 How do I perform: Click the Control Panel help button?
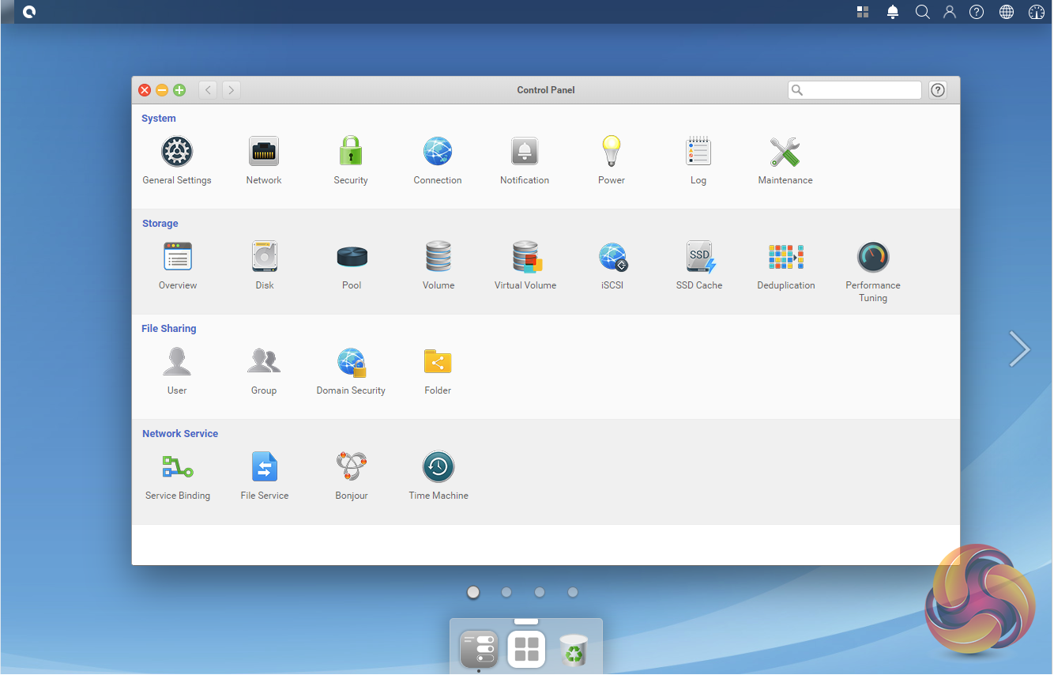pyautogui.click(x=938, y=90)
